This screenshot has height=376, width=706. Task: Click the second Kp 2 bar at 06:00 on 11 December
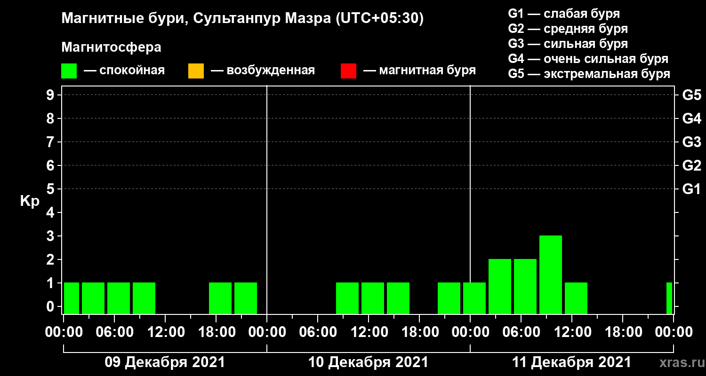525,286
